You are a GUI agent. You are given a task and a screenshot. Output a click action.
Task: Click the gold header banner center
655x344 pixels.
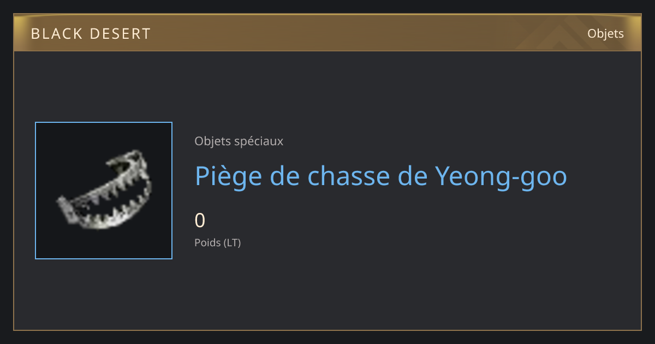(x=327, y=33)
